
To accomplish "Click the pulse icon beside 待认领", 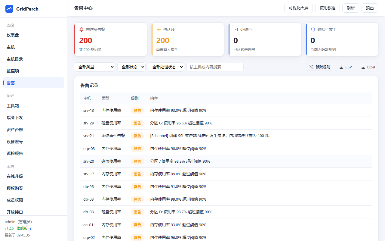I will coord(159,30).
